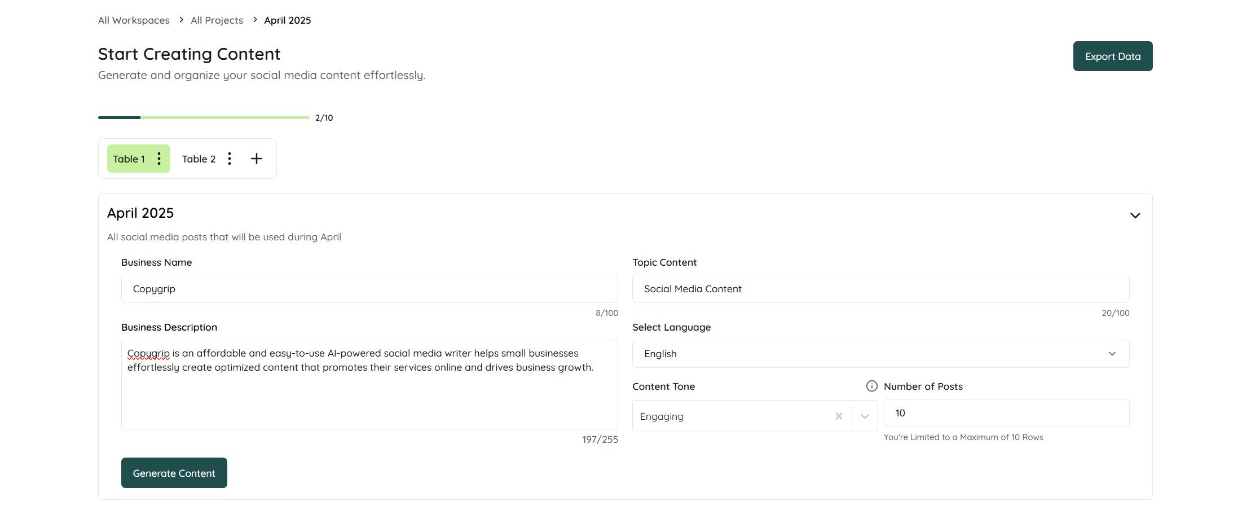Open Table 2 three-dot options menu
The image size is (1251, 514).
pyautogui.click(x=230, y=159)
